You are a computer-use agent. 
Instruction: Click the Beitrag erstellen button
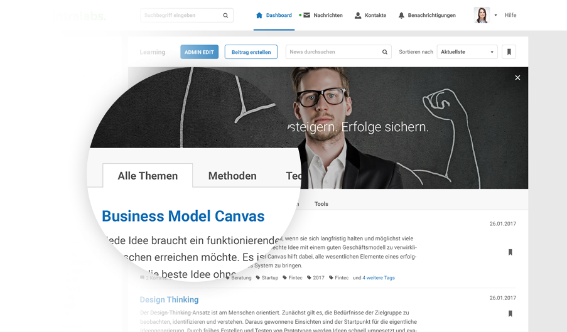(251, 52)
